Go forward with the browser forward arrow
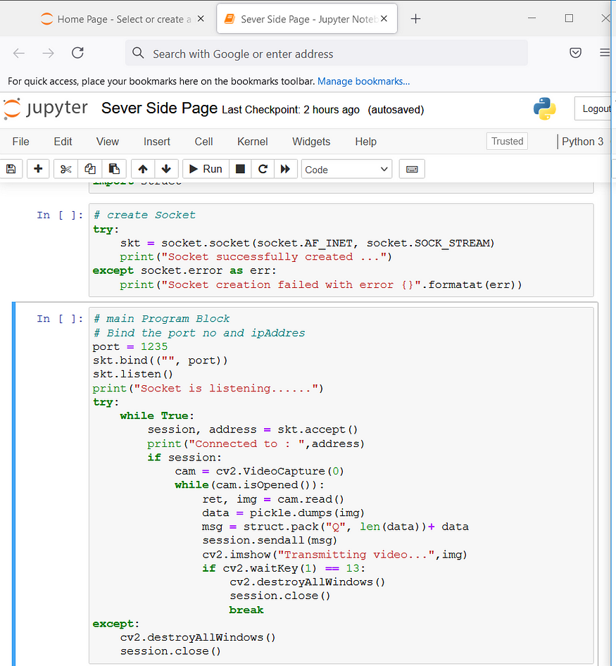The image size is (616, 666). (x=48, y=53)
